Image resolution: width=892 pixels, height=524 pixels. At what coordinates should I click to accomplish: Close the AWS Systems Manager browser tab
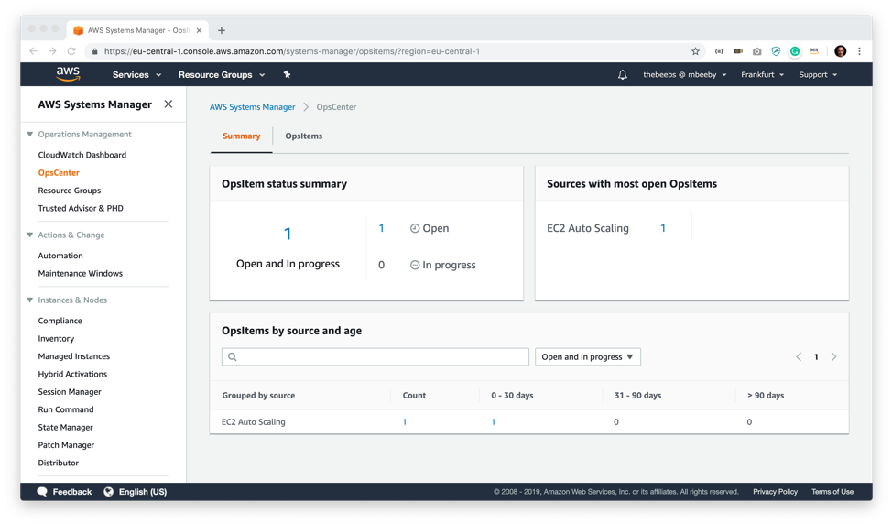click(199, 30)
